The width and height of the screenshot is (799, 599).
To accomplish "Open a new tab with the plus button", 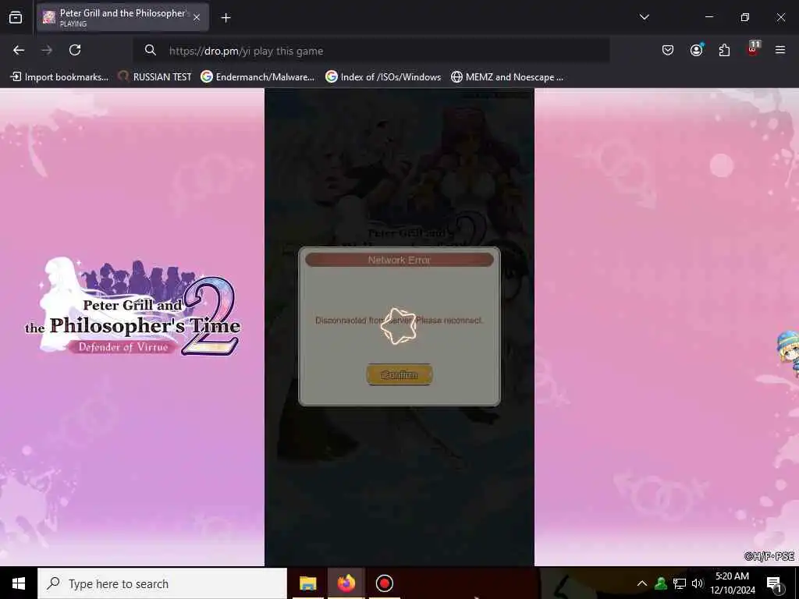I will click(225, 18).
